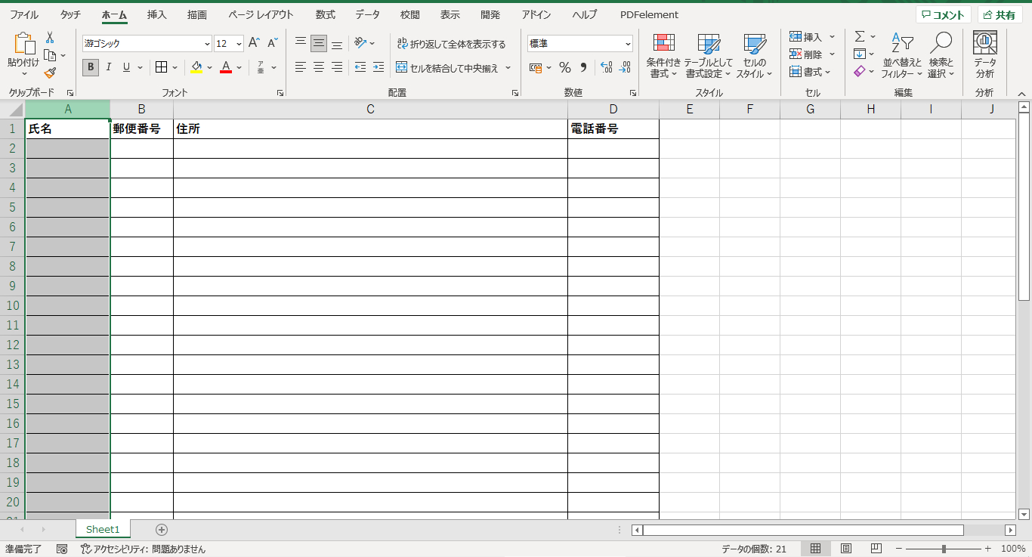
Task: Click セルを結合して中央揃え merge button
Action: click(448, 68)
